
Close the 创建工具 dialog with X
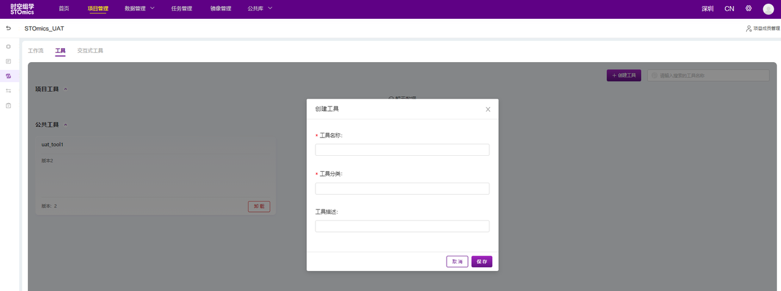click(x=488, y=110)
